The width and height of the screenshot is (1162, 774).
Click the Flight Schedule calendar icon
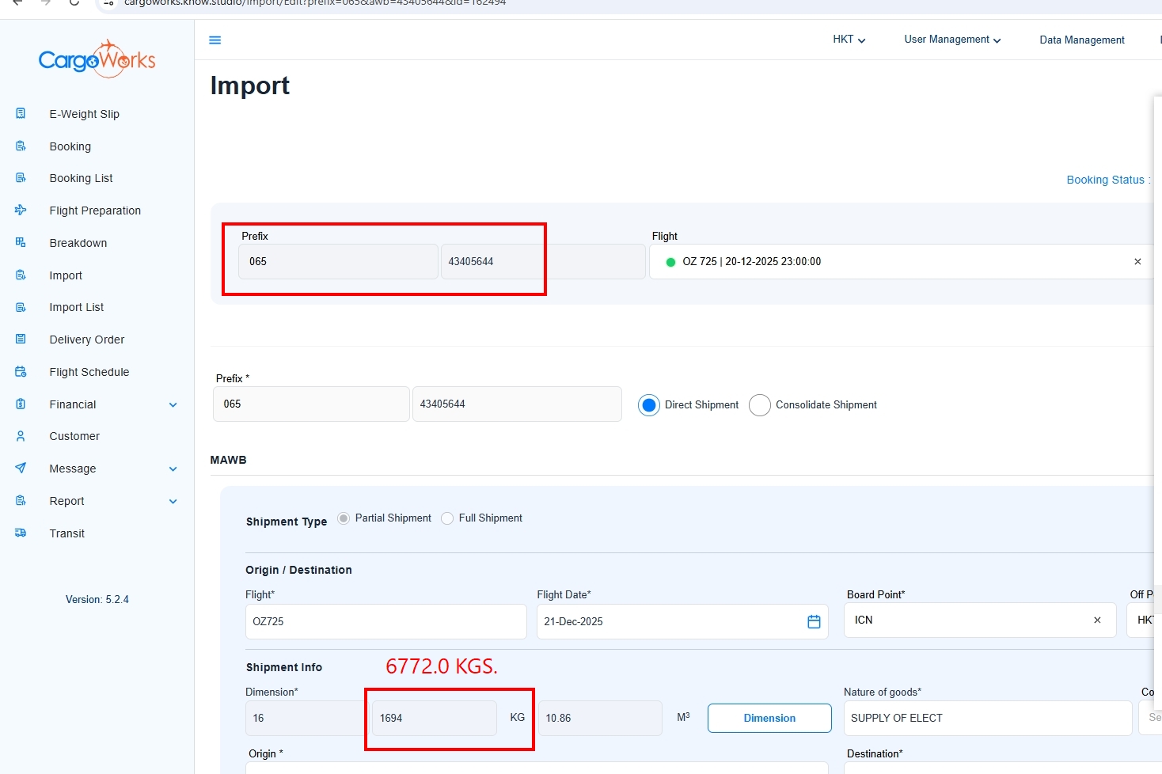tap(21, 372)
